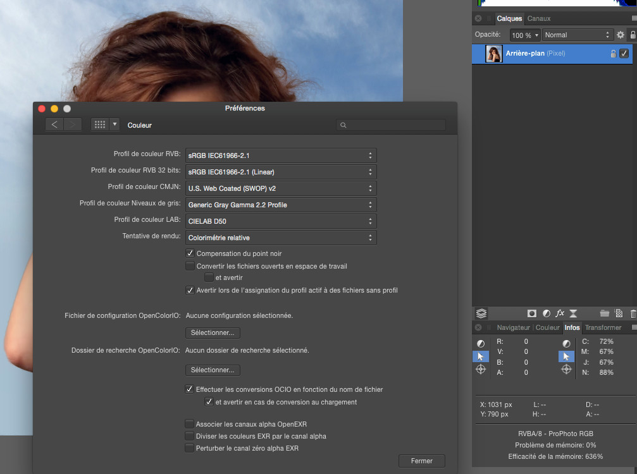The height and width of the screenshot is (474, 637).
Task: Delete layer using the trash icon
Action: (x=633, y=313)
